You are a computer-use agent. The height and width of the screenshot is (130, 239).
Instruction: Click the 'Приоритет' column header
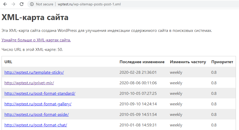222,62
